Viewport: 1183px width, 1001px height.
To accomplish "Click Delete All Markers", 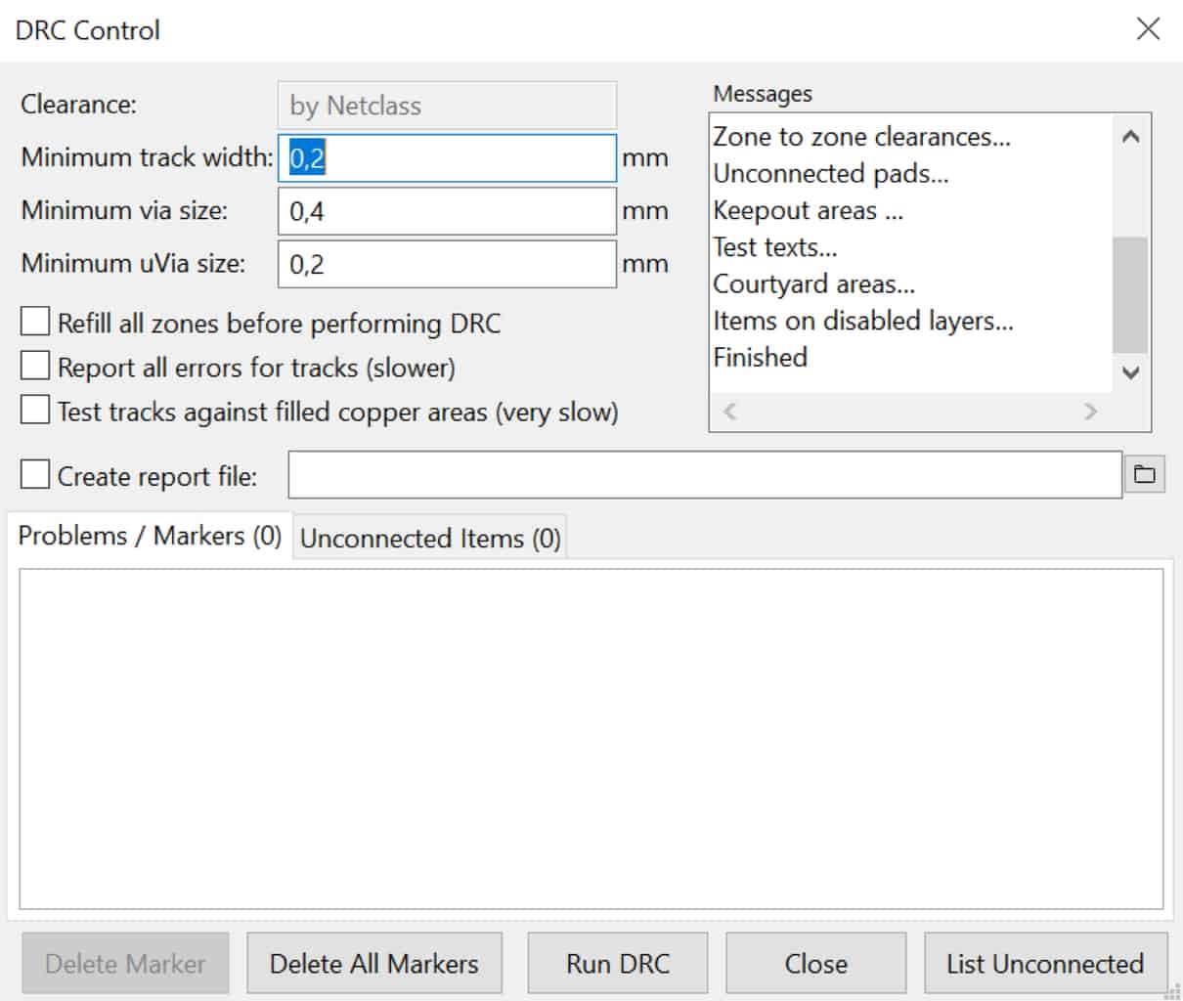I will pyautogui.click(x=374, y=963).
